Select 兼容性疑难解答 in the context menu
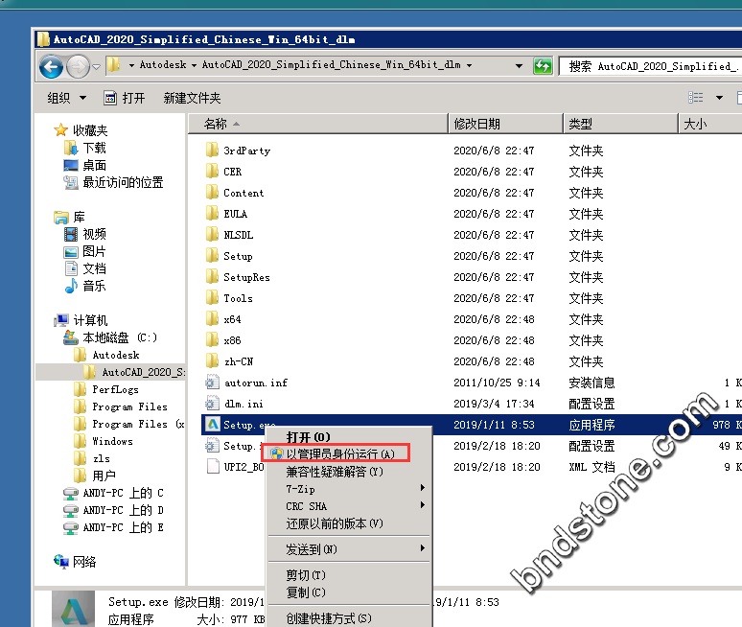 point(334,472)
